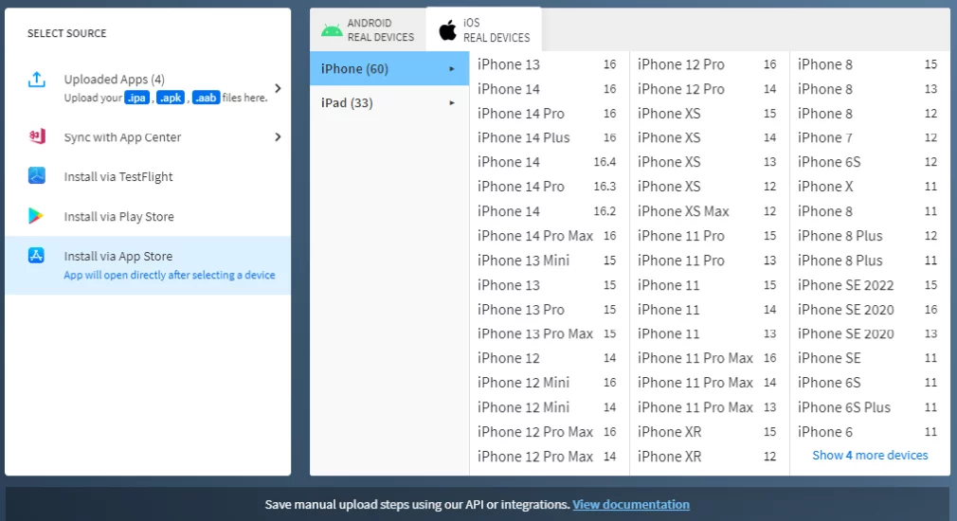Select iPhone XS Max device
957x521 pixels.
click(x=707, y=211)
